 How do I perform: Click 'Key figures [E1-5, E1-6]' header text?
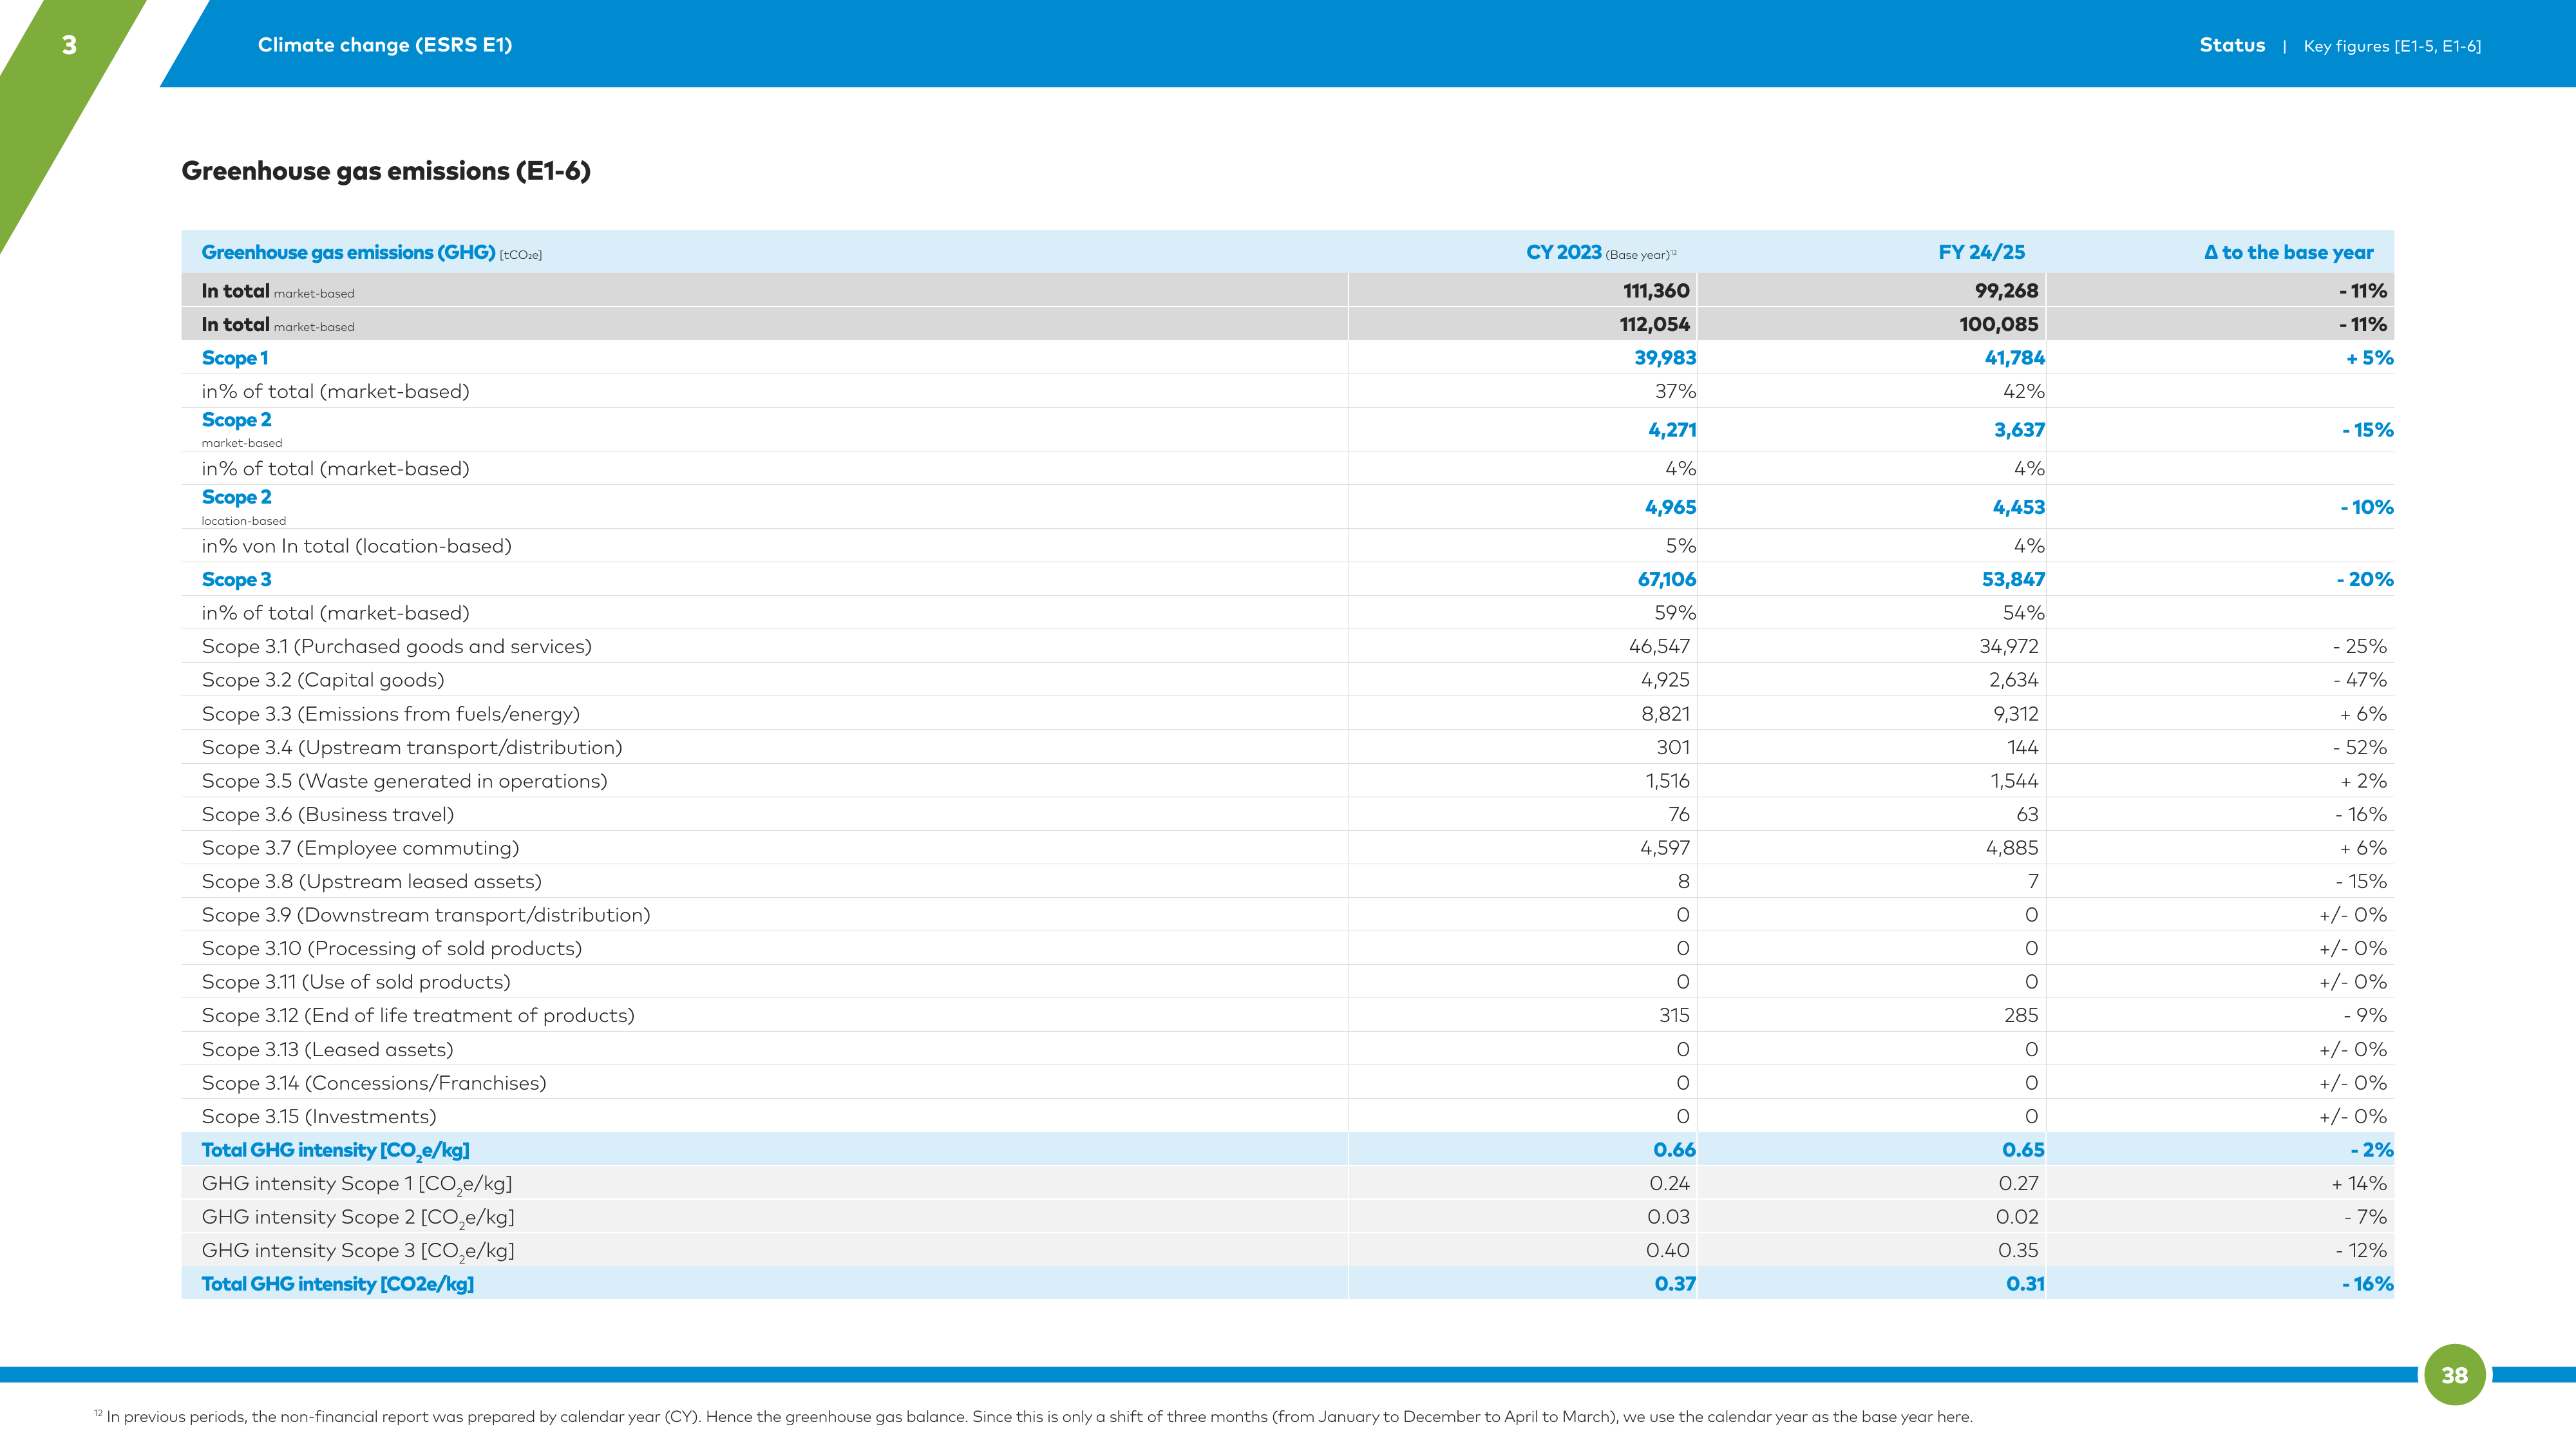2392,46
